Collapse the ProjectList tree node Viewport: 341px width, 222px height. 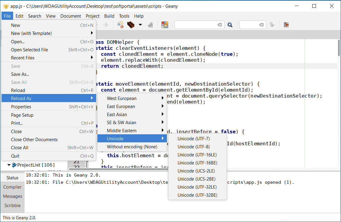pyautogui.click(x=9, y=165)
